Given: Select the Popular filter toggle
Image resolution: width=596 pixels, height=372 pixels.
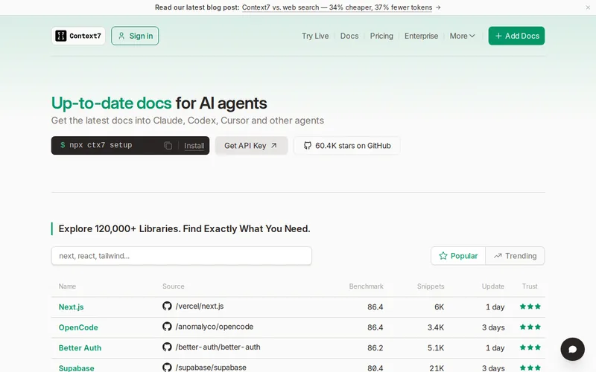Looking at the screenshot, I should [x=458, y=256].
